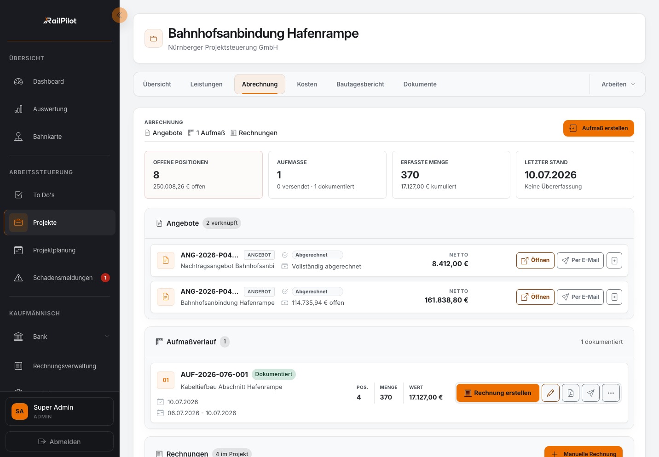Image resolution: width=659 pixels, height=457 pixels.
Task: Jump to the 1 Aufmaß anchor link
Action: (x=207, y=133)
